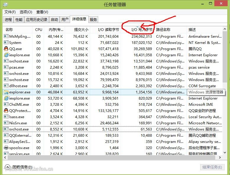Click the svchost.exe icon with 16,620 K memory
Screen dimensions: 230x175
(6, 61)
